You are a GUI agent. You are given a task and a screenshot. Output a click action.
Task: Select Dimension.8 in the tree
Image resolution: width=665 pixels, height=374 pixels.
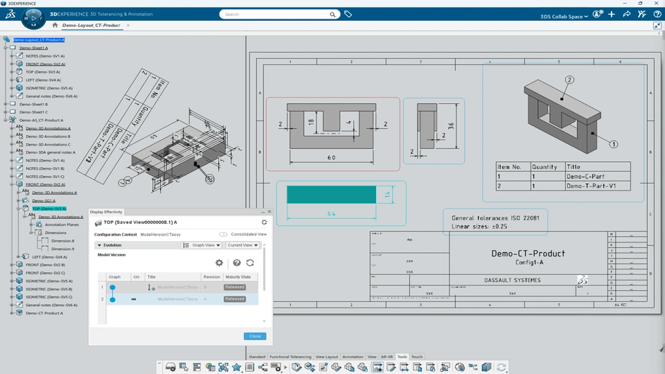click(62, 241)
